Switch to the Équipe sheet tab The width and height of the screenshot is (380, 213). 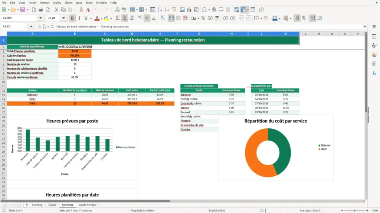[x=52, y=205]
